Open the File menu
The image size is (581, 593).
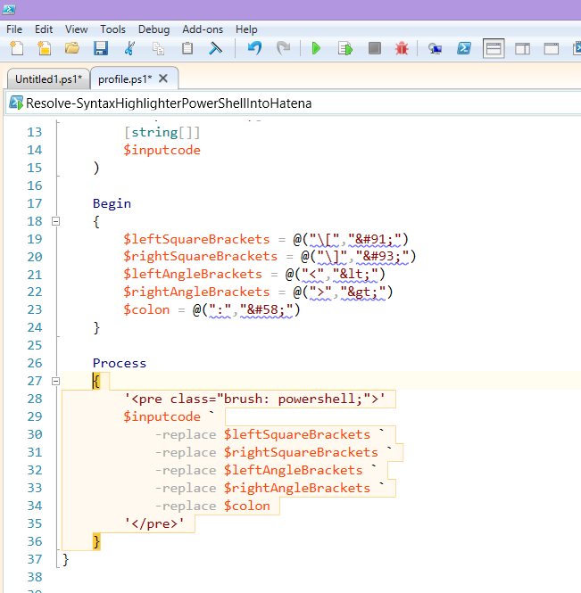pos(14,29)
